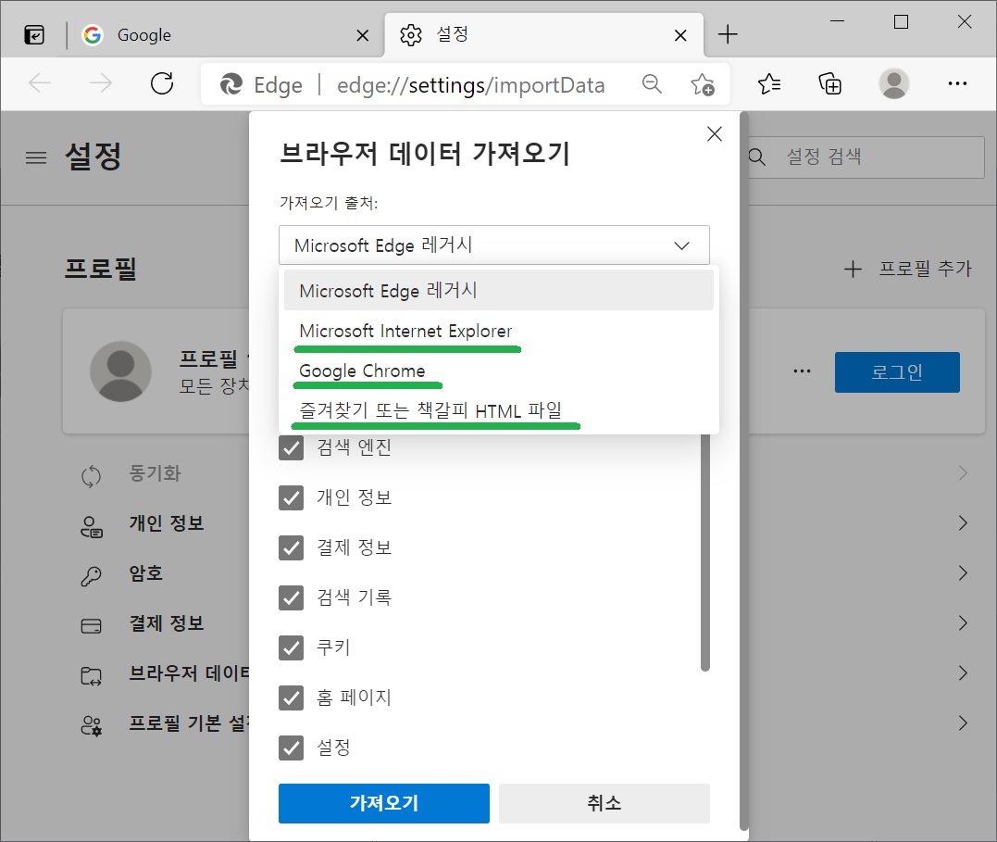Open the 동기화 sync settings row
The image size is (997, 842).
click(156, 473)
